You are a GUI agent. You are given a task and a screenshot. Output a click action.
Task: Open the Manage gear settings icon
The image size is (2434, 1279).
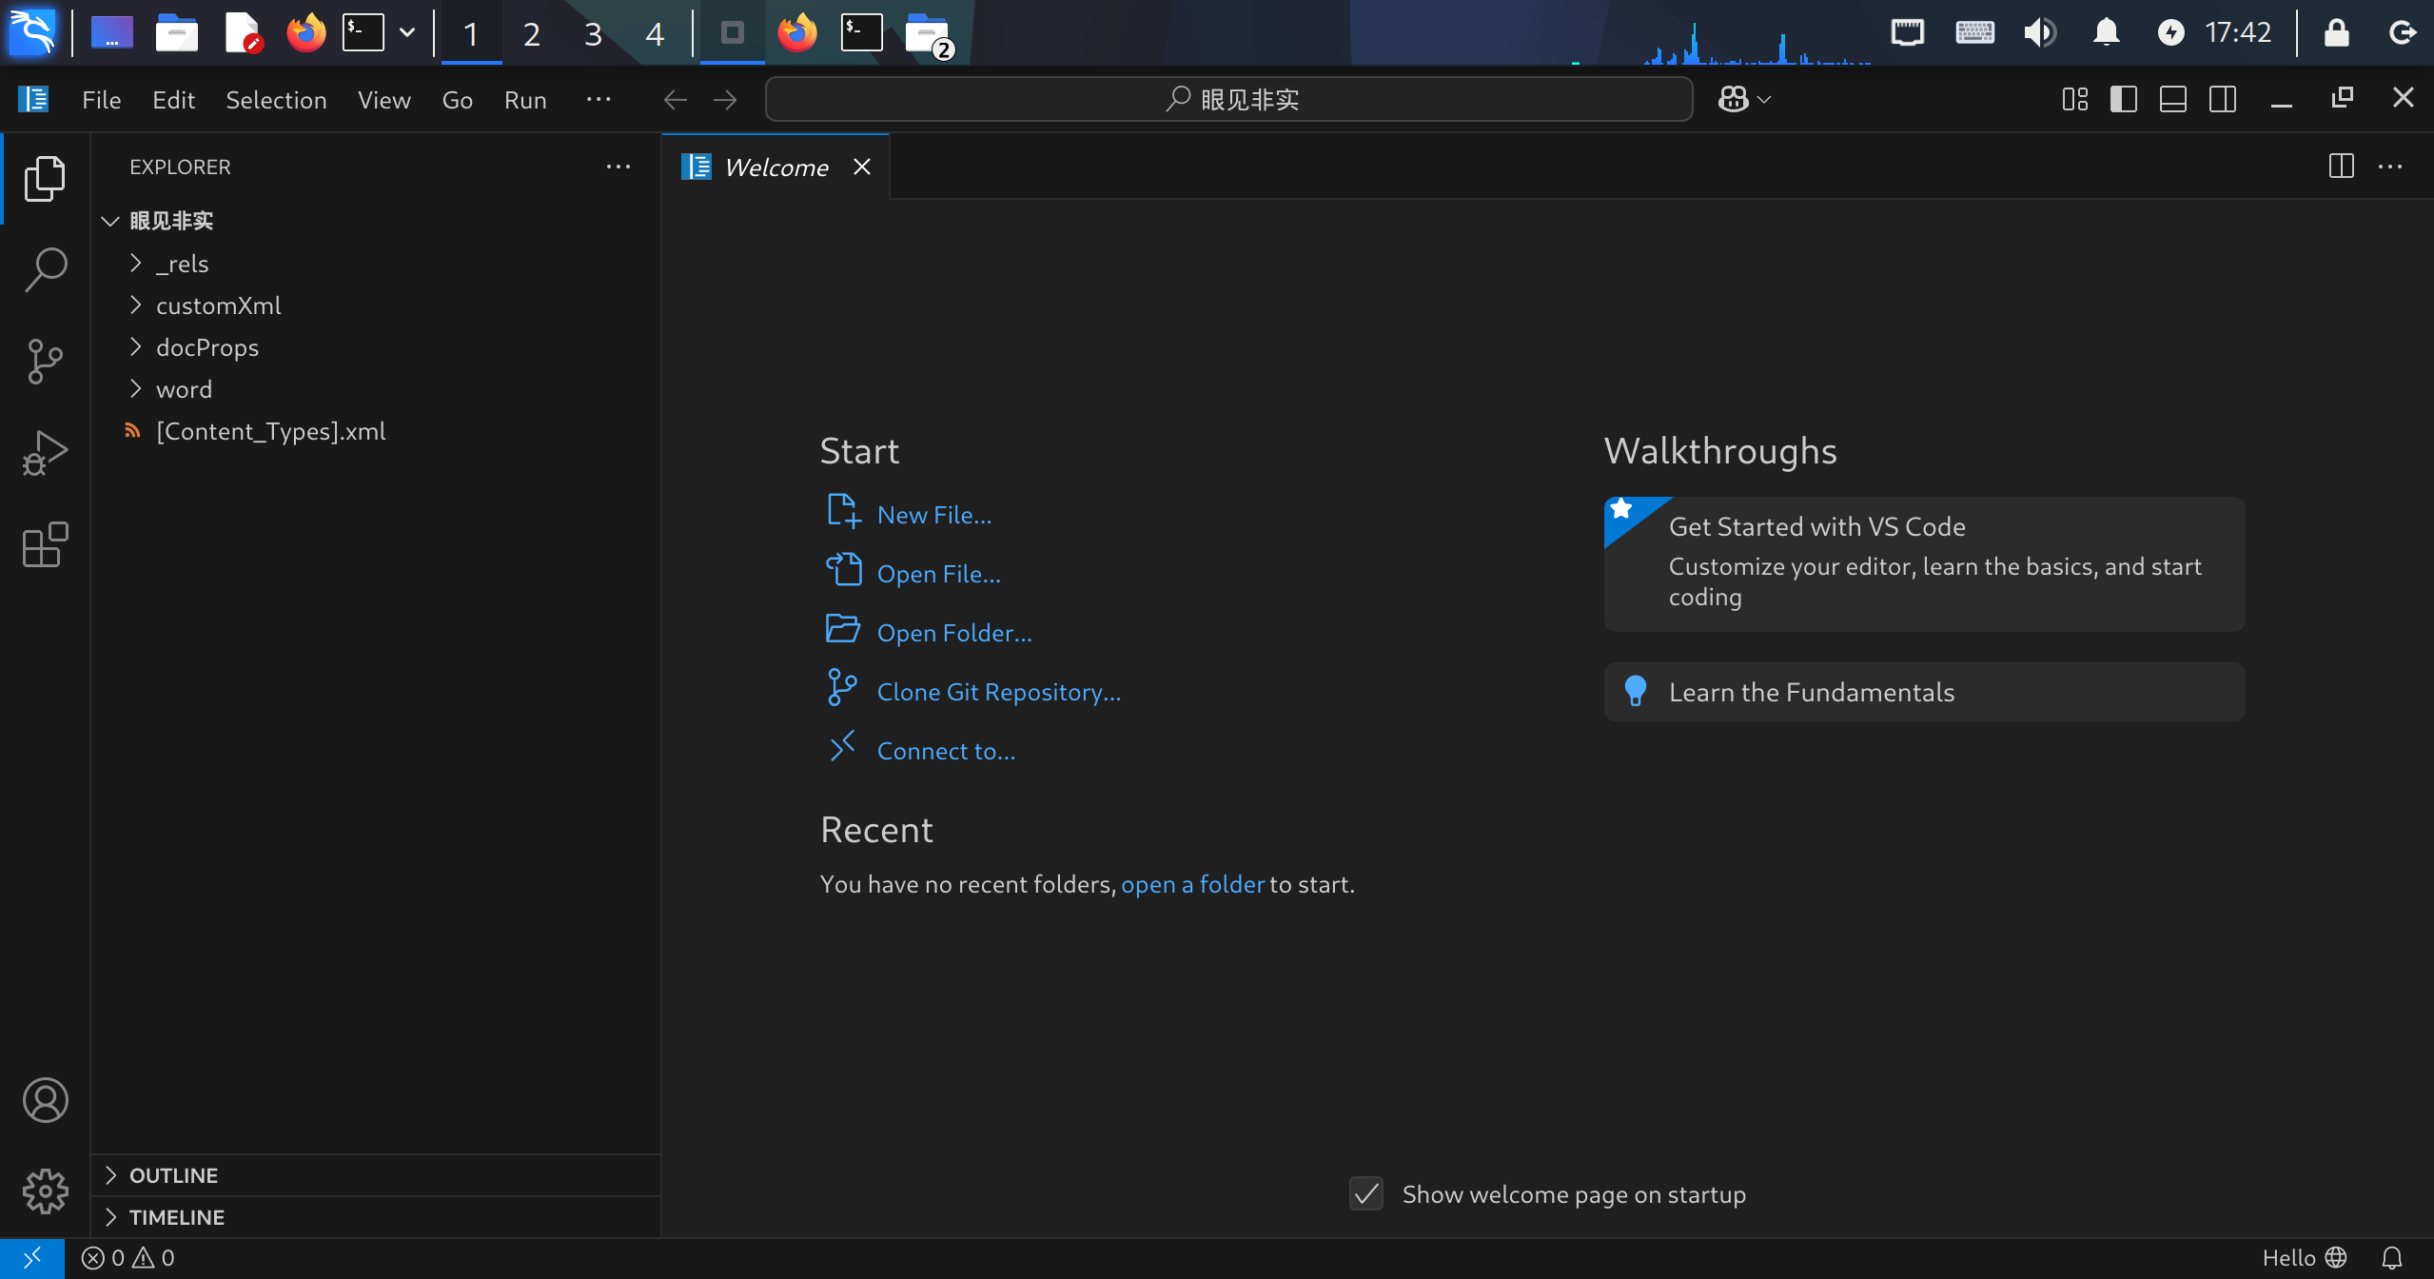[45, 1191]
